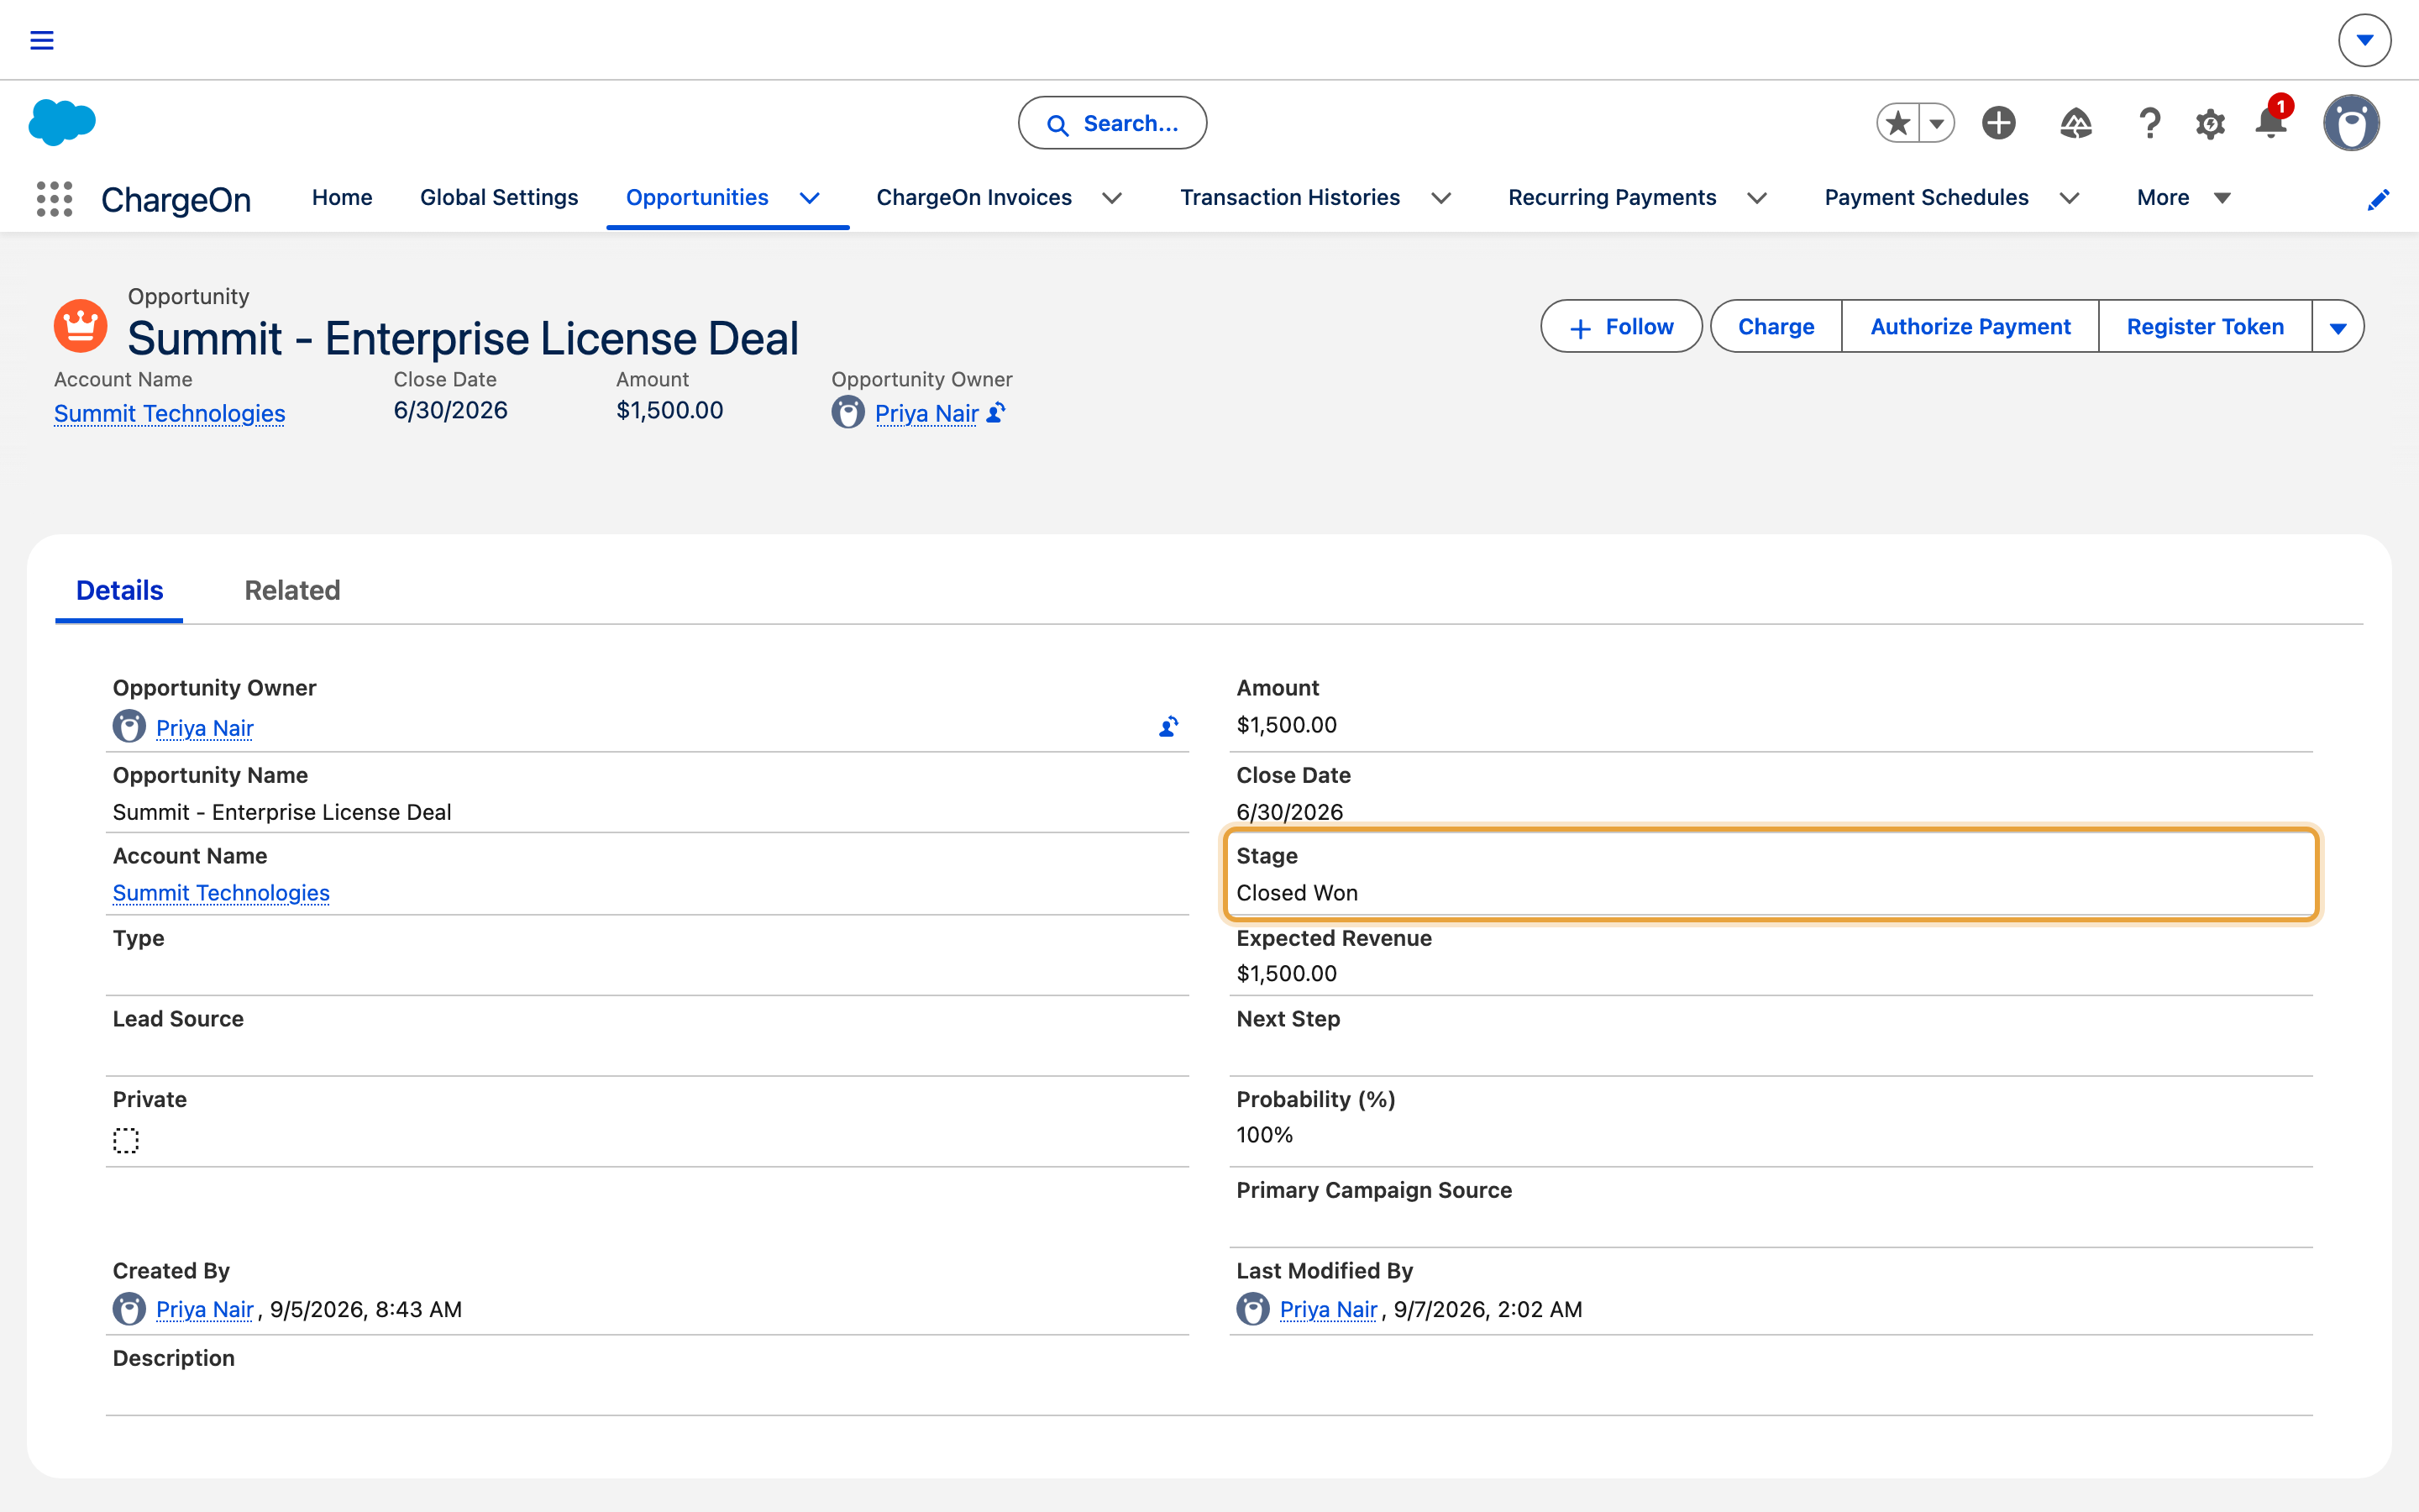
Task: Click the orange opportunity crown icon
Action: point(80,325)
